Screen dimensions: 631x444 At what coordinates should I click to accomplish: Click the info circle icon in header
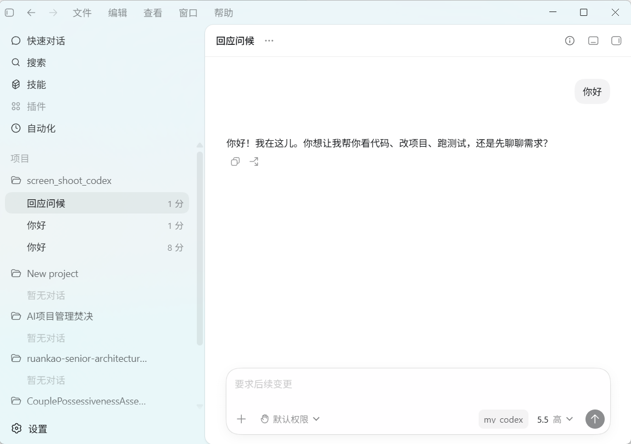(570, 41)
